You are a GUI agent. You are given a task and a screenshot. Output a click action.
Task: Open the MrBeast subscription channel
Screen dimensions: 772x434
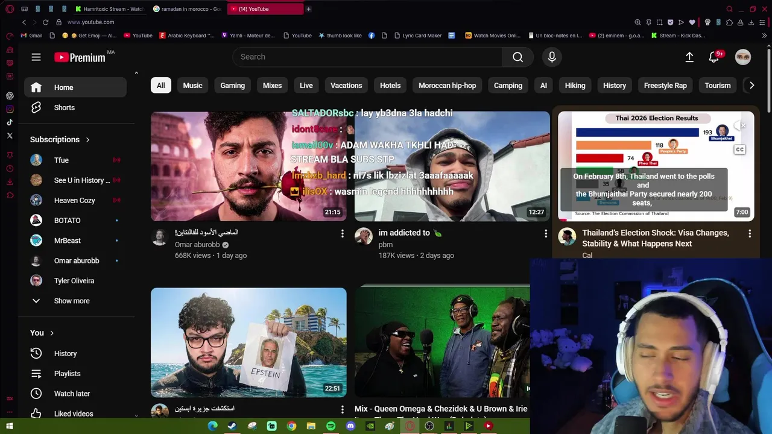[x=75, y=241]
